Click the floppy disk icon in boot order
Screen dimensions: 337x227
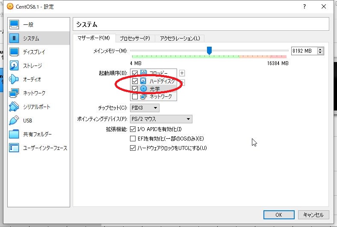[x=143, y=73]
